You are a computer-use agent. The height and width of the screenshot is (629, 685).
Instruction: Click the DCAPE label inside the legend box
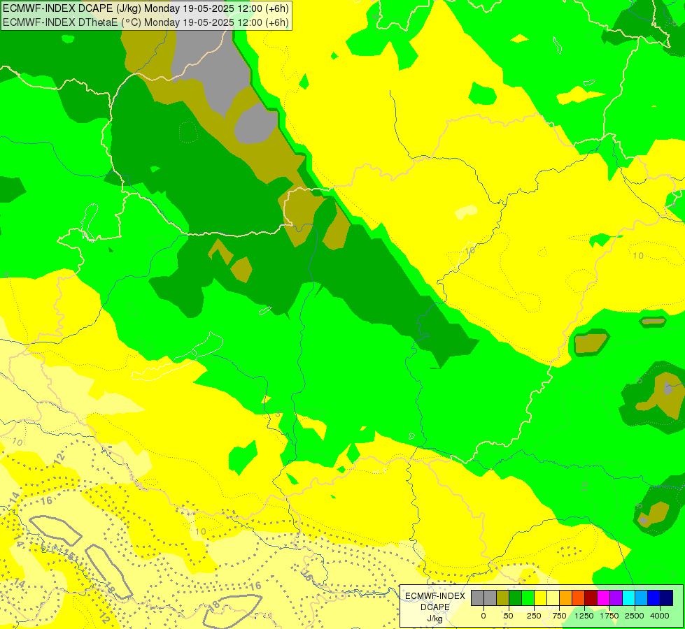tap(435, 607)
